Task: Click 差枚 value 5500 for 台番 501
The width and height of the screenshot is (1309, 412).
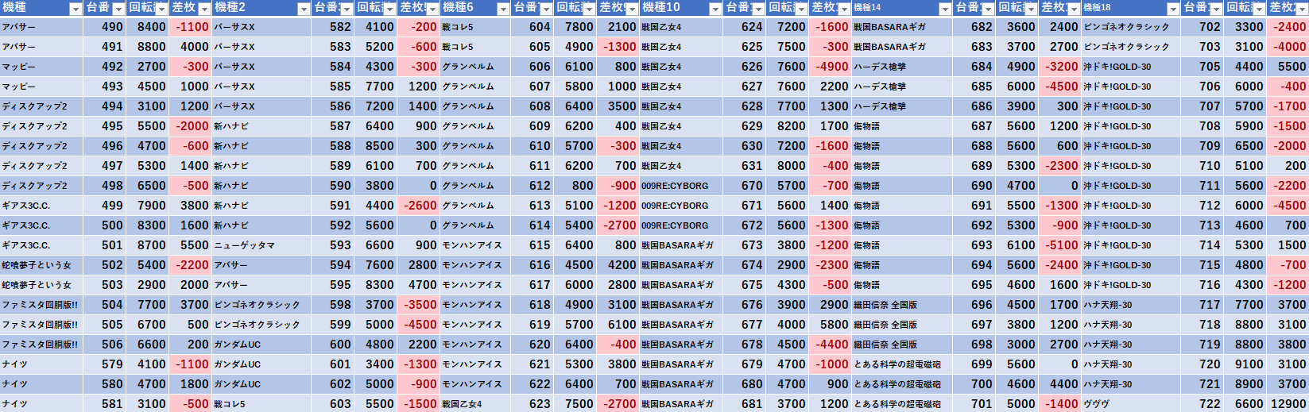Action: [x=190, y=245]
